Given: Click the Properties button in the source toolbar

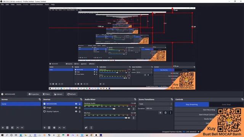Looking at the screenshot, I should [34, 94].
